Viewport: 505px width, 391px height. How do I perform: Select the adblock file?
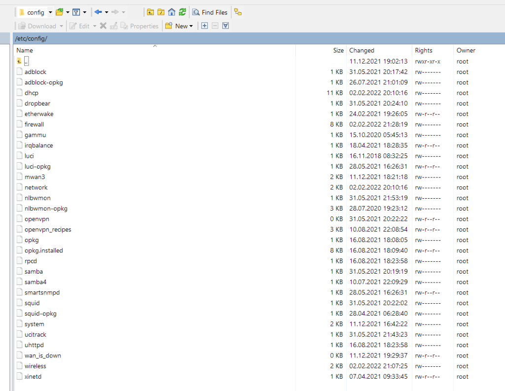click(x=35, y=72)
